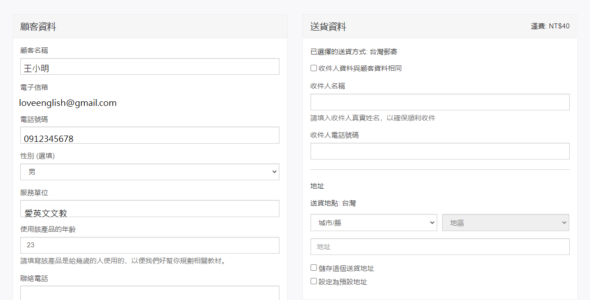Open the 性別 dropdown showing 男

point(150,172)
